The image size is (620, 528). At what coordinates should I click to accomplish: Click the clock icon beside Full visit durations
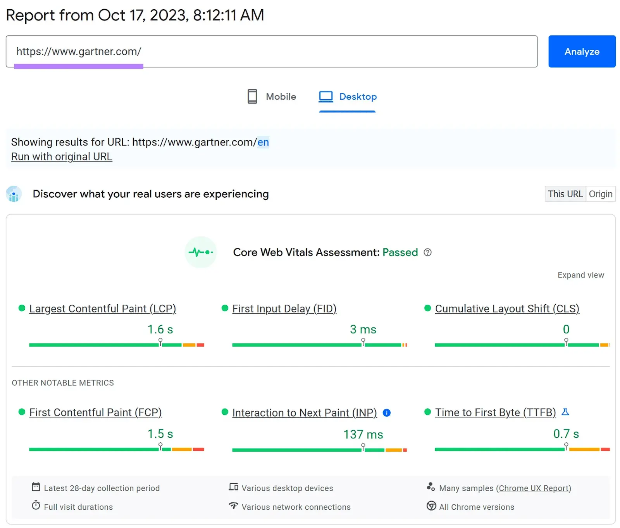click(x=36, y=505)
